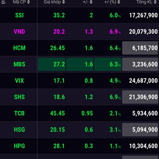Select HPG matched price 28.1
Screen dimensions: 159x159
pos(59,146)
